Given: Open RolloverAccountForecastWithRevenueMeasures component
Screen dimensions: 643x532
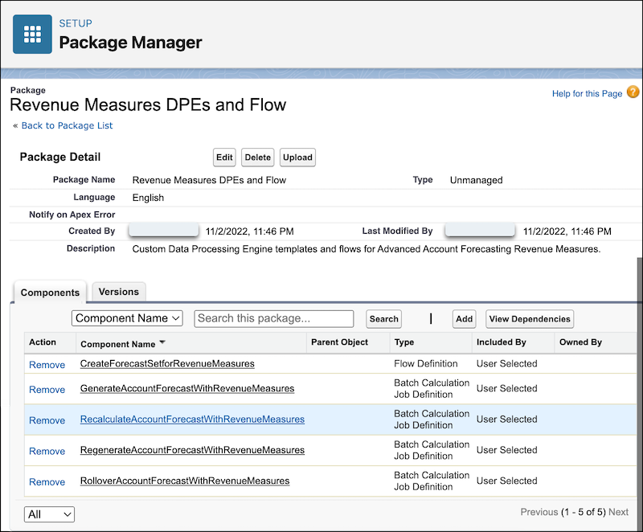Looking at the screenshot, I should tap(185, 481).
